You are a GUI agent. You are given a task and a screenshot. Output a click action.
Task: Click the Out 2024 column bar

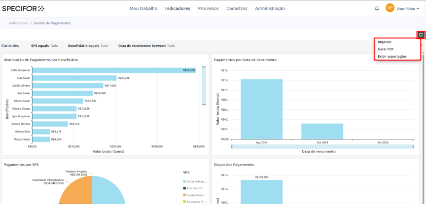click(322, 131)
